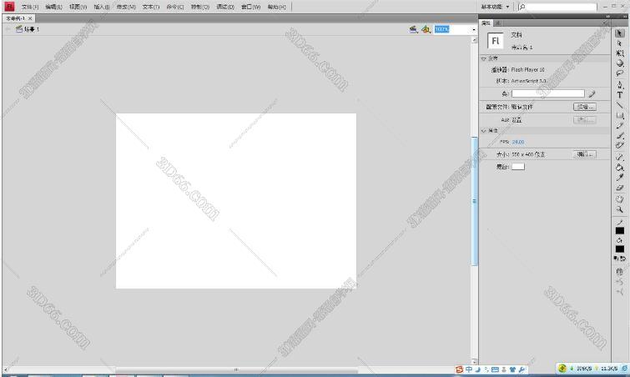Click the 场景 1 breadcrumb label
Viewport: 630px width, 377px height.
point(32,29)
